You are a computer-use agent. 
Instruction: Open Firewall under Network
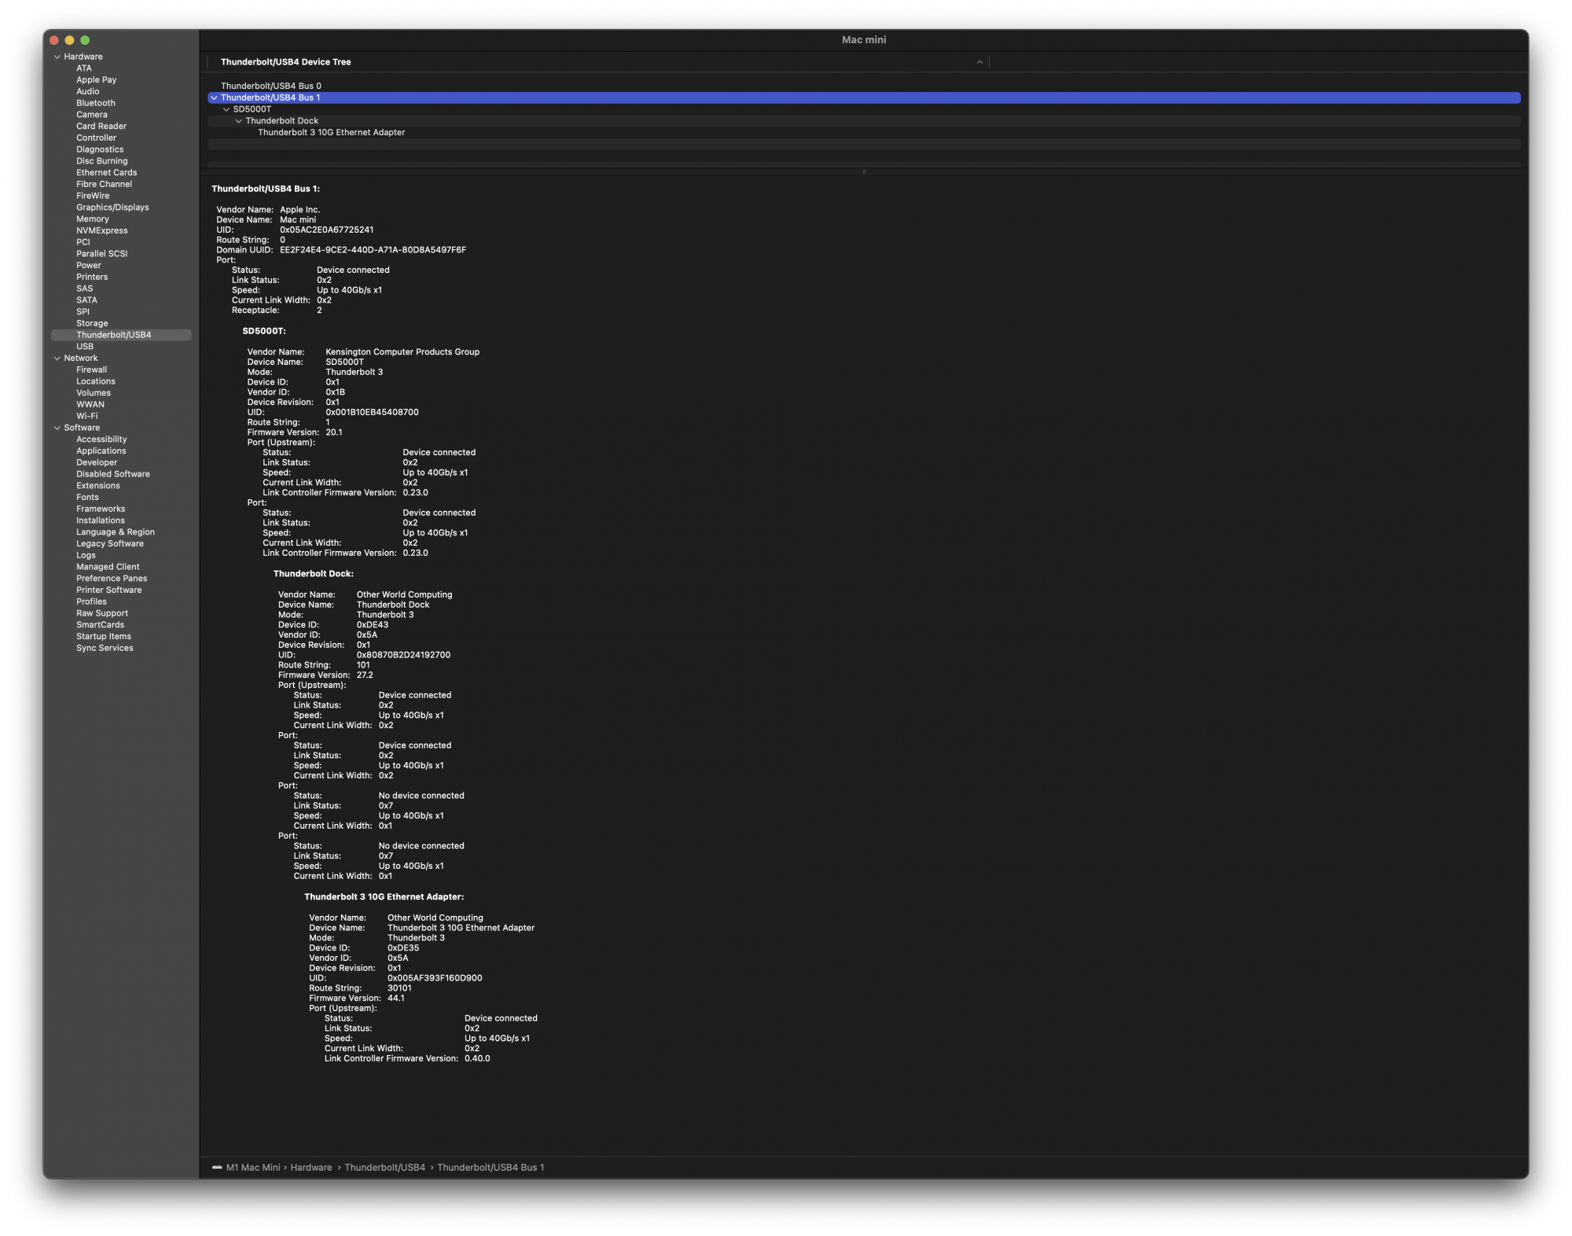(92, 370)
